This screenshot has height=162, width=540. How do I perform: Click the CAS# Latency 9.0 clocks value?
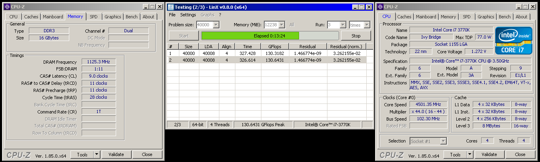click(98, 76)
